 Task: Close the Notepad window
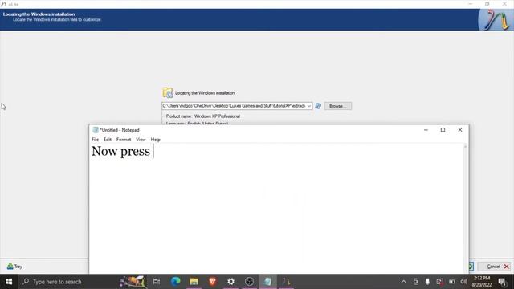click(460, 130)
